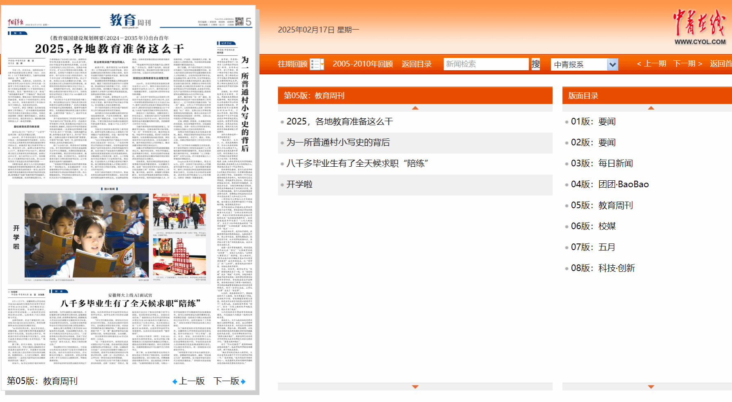The width and height of the screenshot is (732, 402).
Task: Select 01版：要闻 in the page directory
Action: [x=593, y=122]
